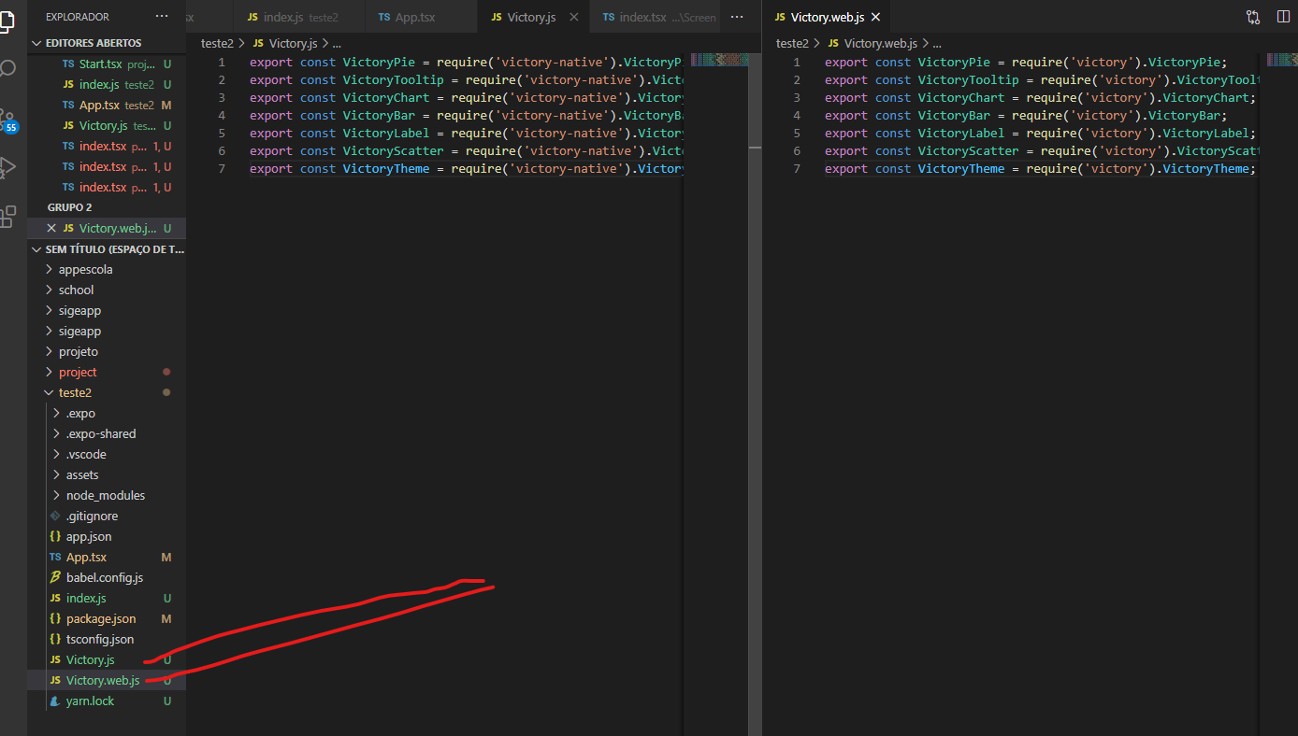
Task: Click the minimap of the left editor
Action: pyautogui.click(x=720, y=60)
